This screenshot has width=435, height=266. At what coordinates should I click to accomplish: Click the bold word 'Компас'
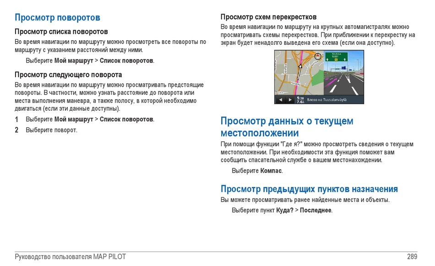click(x=271, y=171)
